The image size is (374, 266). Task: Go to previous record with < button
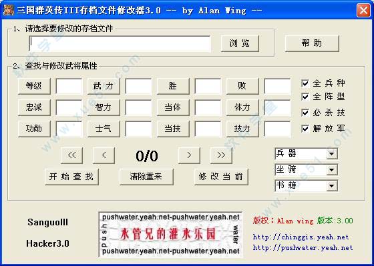104,155
